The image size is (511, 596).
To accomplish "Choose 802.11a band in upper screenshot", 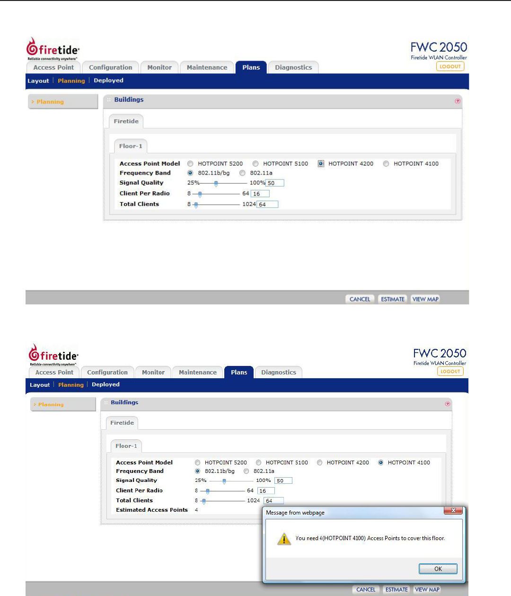I will [242, 173].
